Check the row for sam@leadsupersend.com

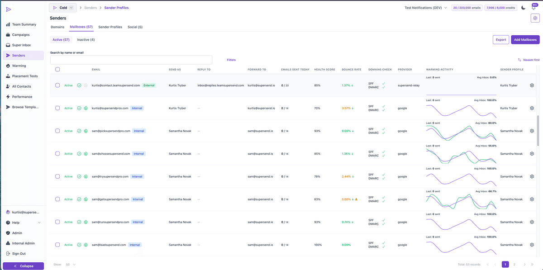pos(57,245)
